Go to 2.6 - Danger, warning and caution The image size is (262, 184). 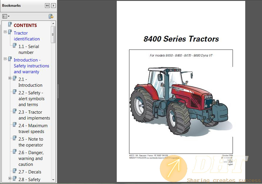click(x=31, y=158)
